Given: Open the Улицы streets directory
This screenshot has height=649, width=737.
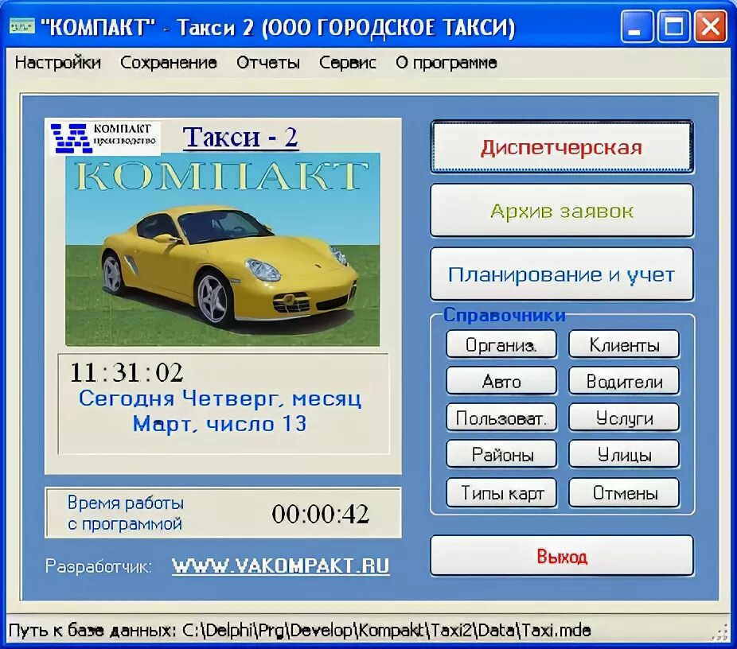Looking at the screenshot, I should pyautogui.click(x=623, y=453).
